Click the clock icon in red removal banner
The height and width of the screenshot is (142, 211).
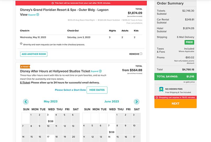click(x=52, y=3)
